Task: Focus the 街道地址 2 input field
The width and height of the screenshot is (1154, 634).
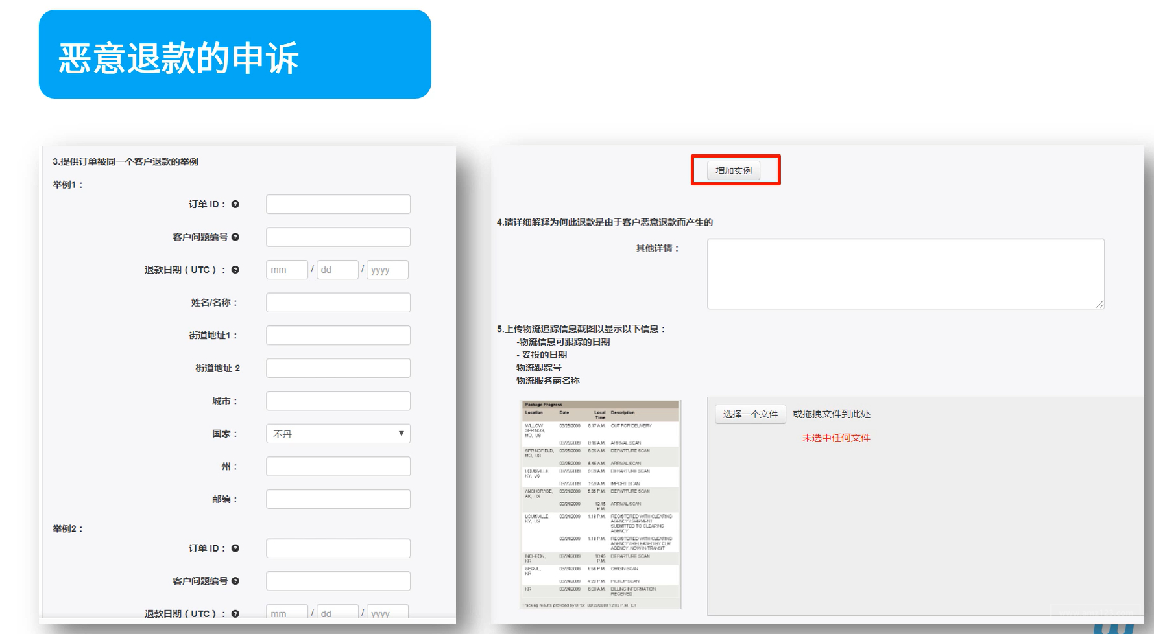Action: click(338, 368)
